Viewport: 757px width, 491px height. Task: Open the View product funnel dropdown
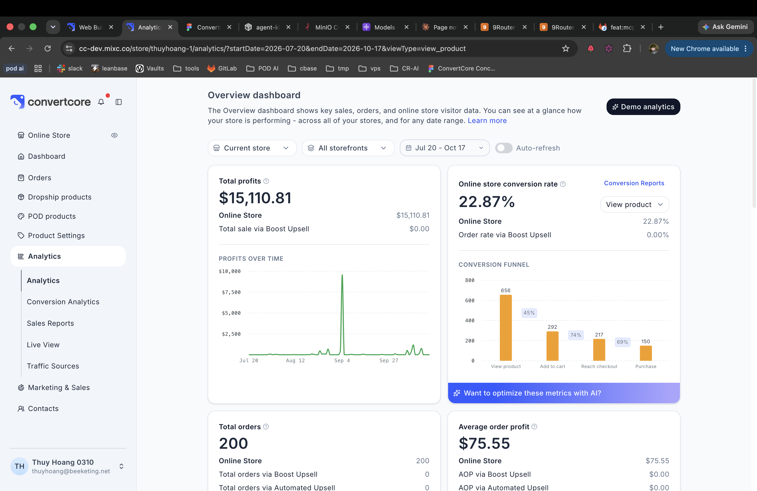click(634, 204)
